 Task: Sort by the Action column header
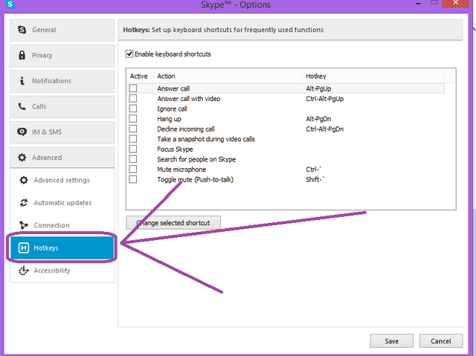[x=228, y=76]
